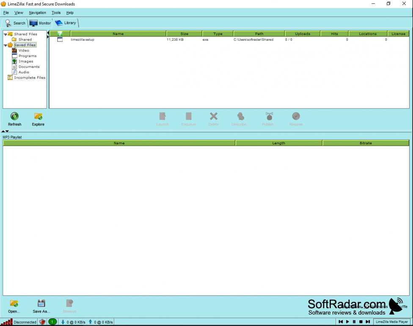Collapse the lower pane with the down arrow
Image resolution: width=413 pixels, height=326 pixels.
pyautogui.click(x=7, y=131)
